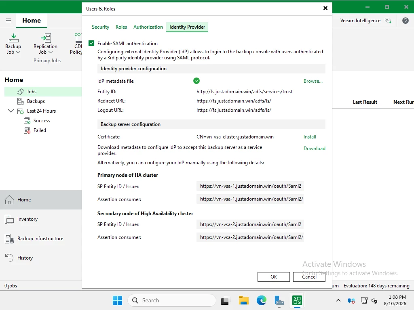
Task: Open the clock and date flyout
Action: [395, 300]
